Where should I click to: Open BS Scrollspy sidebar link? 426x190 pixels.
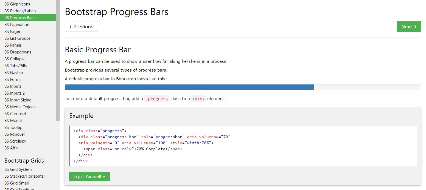[15, 141]
